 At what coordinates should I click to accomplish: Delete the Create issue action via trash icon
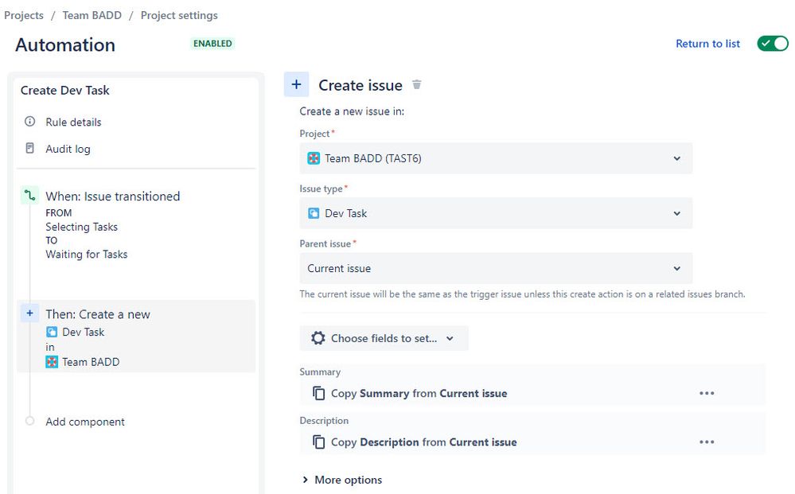[416, 84]
